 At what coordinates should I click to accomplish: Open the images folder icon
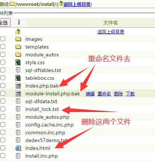point(18,39)
